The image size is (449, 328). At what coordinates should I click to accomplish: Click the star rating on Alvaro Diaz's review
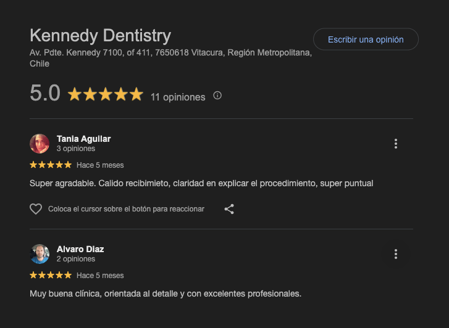point(51,275)
